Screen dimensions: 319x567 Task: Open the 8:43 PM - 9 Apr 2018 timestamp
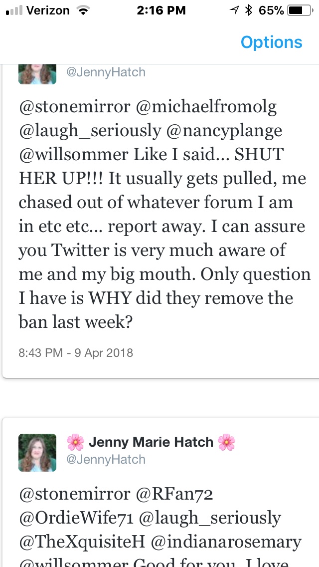pos(76,353)
